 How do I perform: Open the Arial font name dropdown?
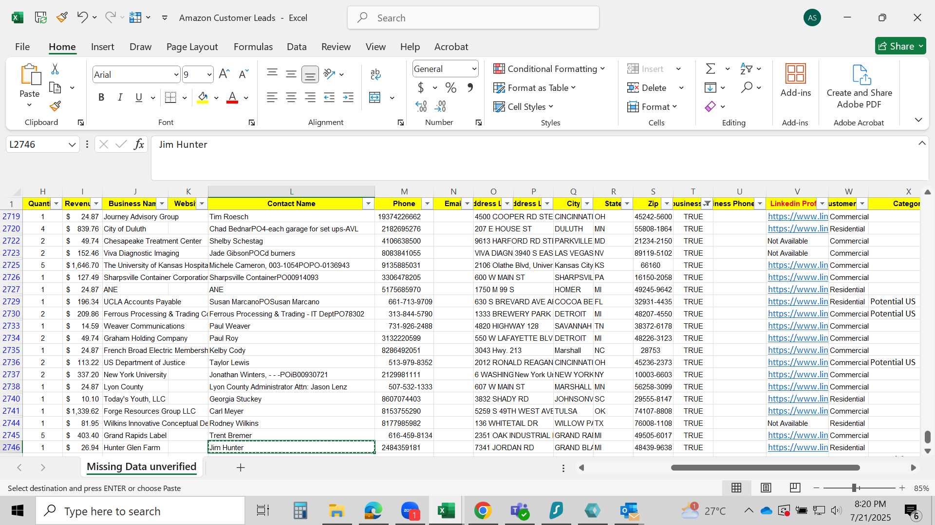176,75
